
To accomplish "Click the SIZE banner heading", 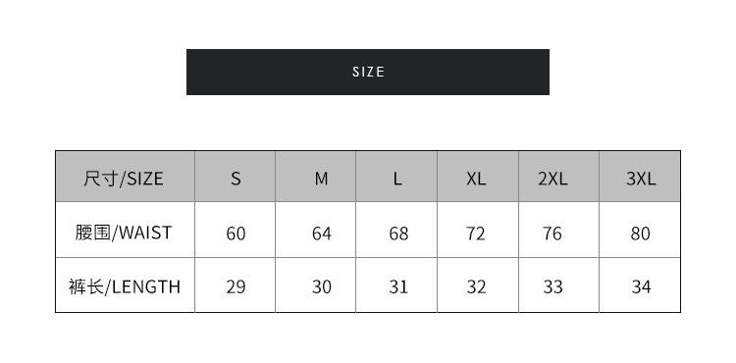I will pyautogui.click(x=368, y=72).
